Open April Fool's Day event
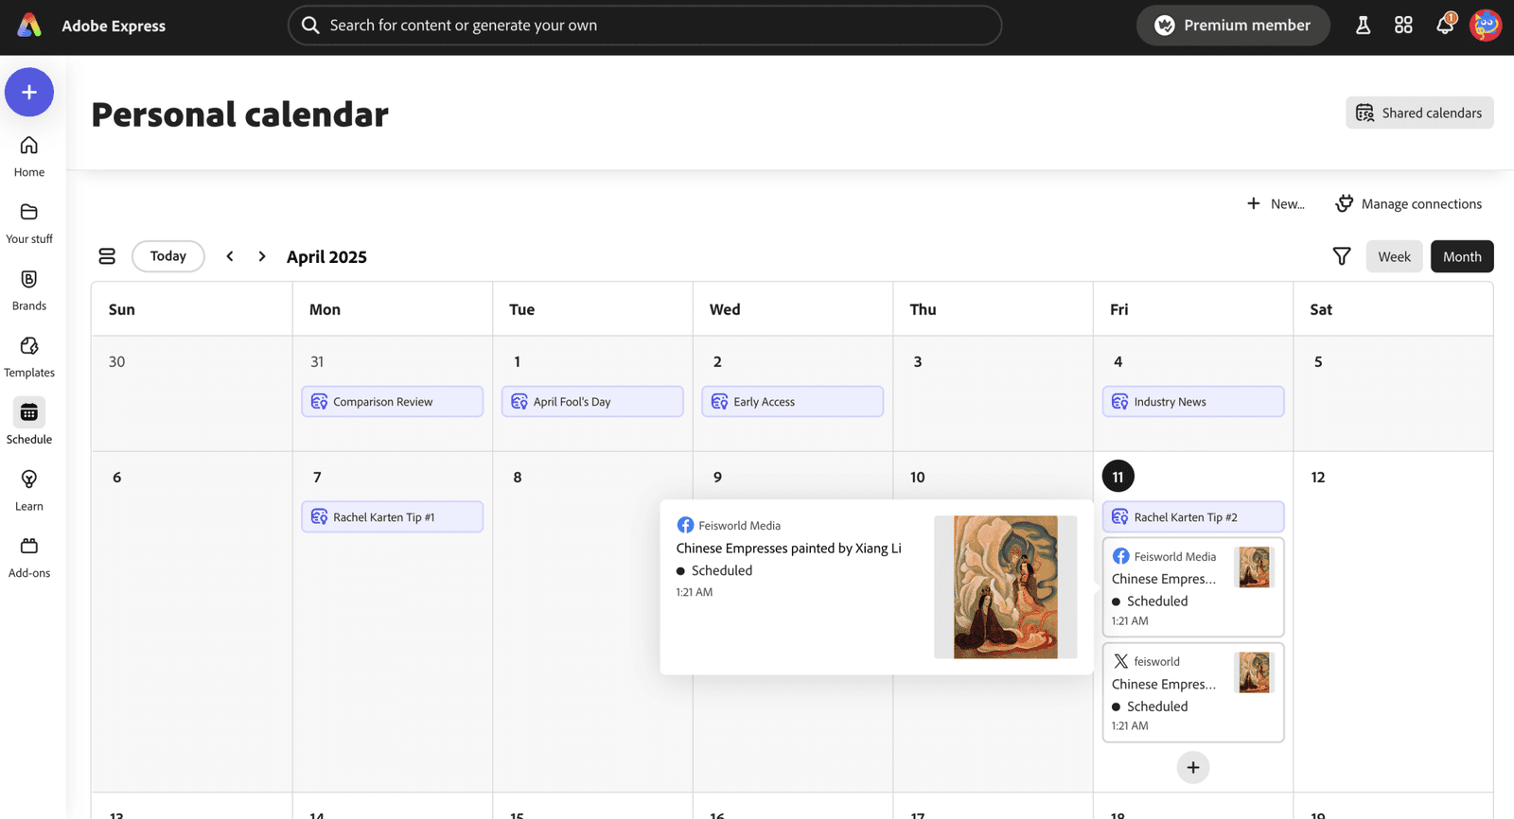 click(x=592, y=401)
